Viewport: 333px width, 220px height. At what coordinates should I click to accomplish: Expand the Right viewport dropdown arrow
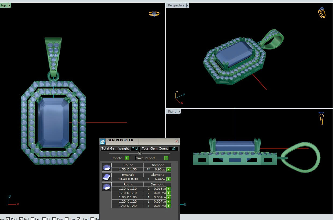tap(179, 111)
